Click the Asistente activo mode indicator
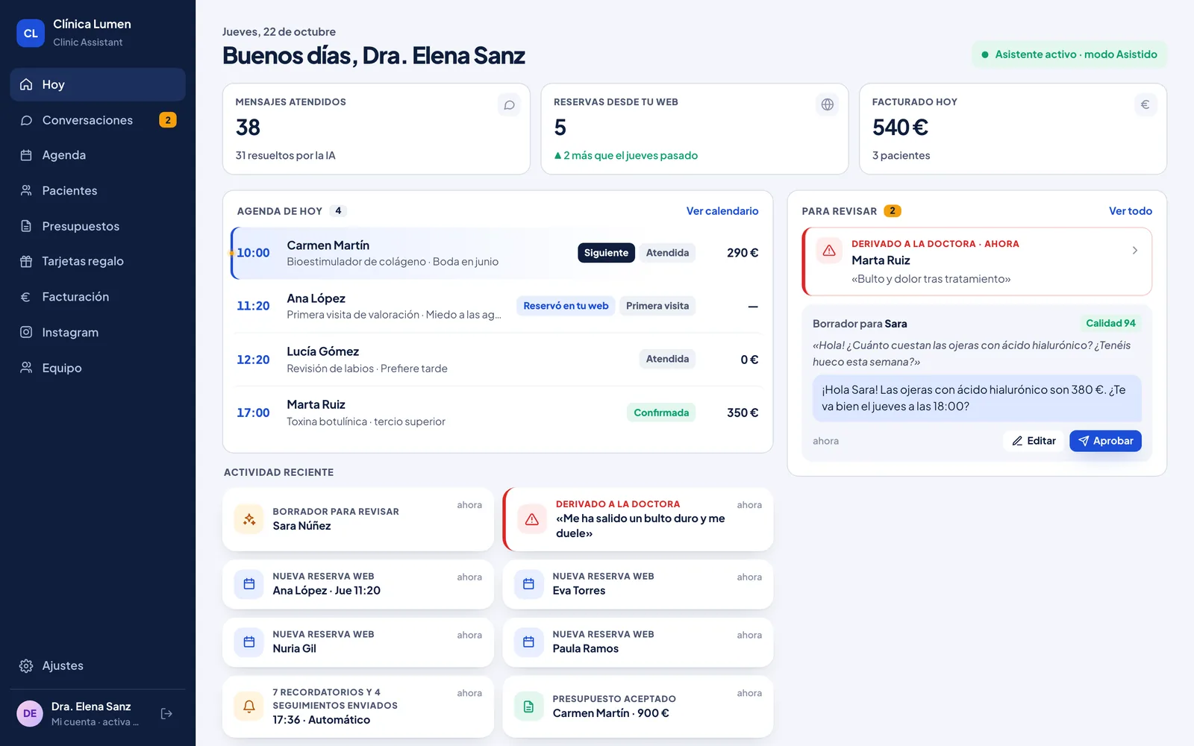 tap(1069, 54)
